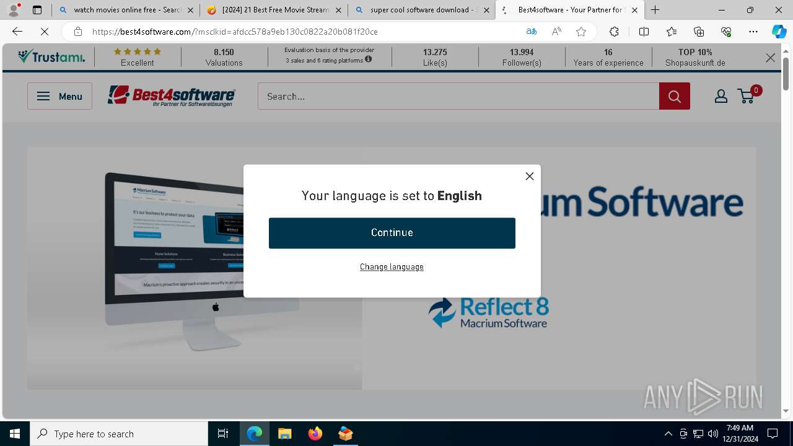793x446 pixels.
Task: Click the info icon beside rating platforms
Action: (x=369, y=59)
